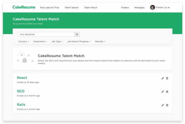Screen dimensions: 185x124
Task: Click the green "CakeResume Talent Match" banner title
Action: [x=36, y=19]
